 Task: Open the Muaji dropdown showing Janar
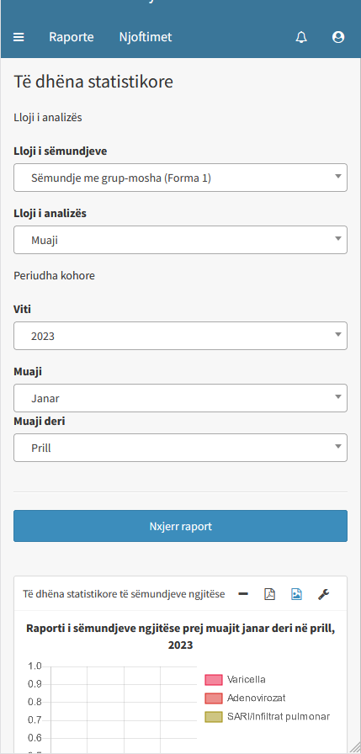180,398
